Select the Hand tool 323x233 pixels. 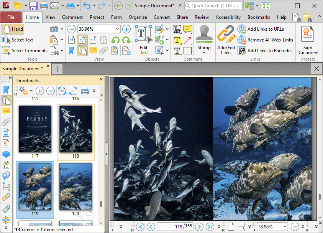(12, 29)
